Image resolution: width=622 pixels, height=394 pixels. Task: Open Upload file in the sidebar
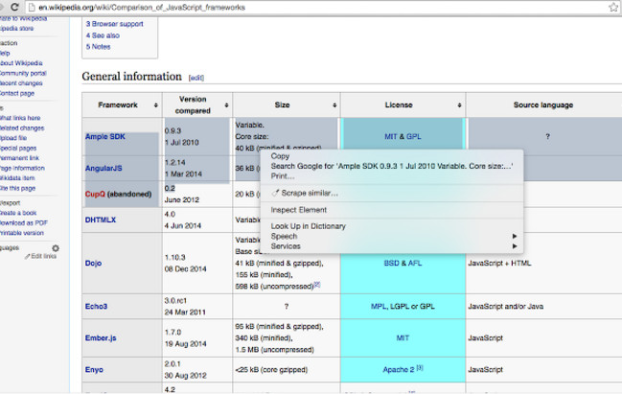13,138
